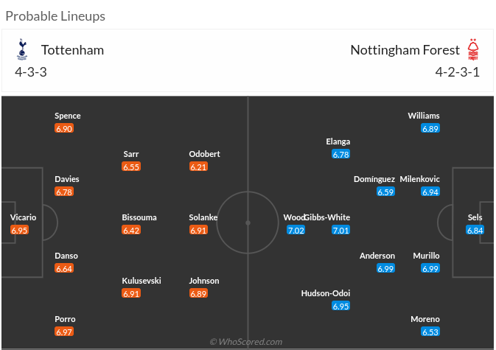Image resolution: width=496 pixels, height=350 pixels.
Task: Select Spence's player name label
Action: click(68, 116)
